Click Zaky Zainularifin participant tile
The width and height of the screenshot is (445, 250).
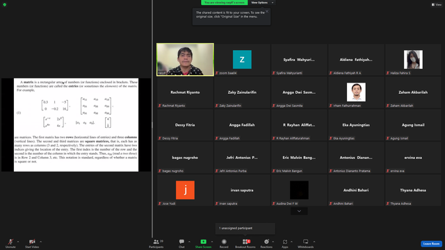(242, 92)
